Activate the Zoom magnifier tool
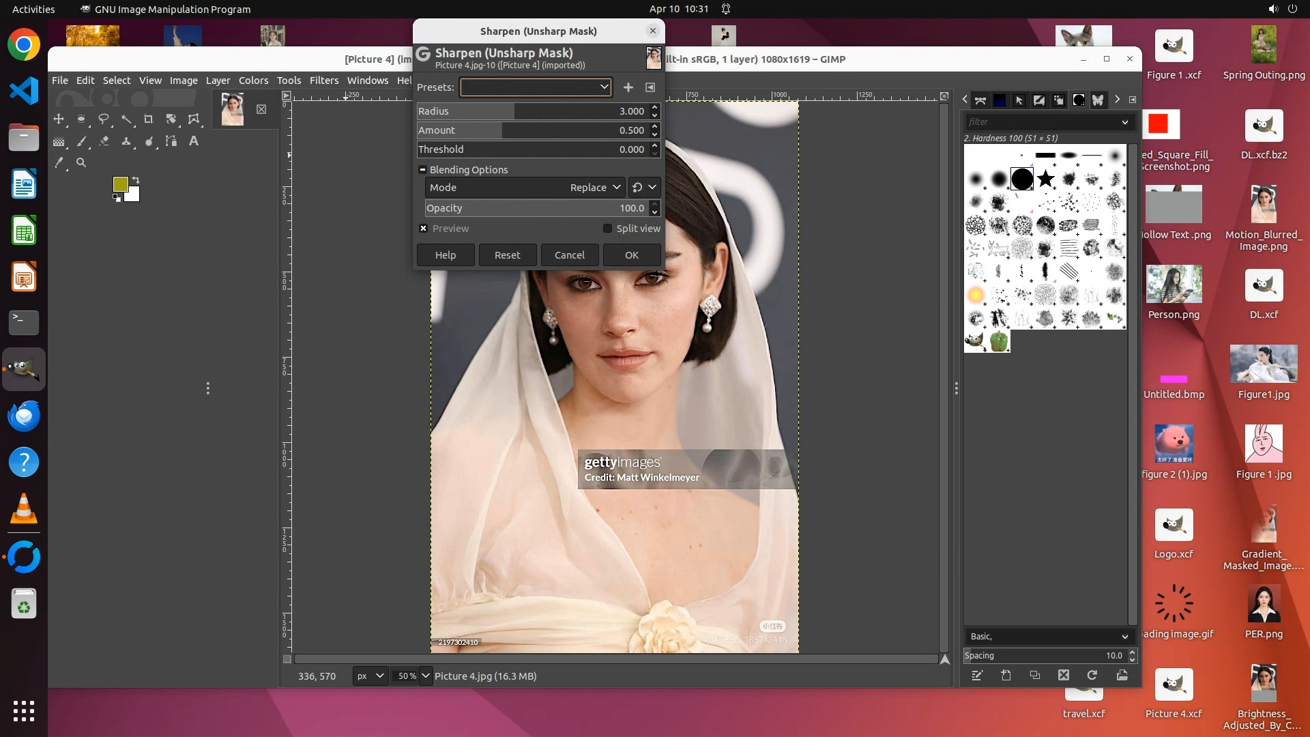1310x737 pixels. point(81,162)
